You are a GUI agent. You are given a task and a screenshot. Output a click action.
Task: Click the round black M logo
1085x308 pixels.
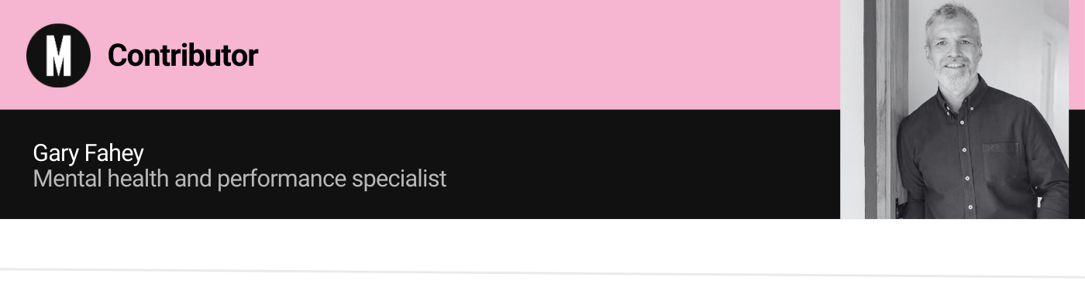pos(58,55)
